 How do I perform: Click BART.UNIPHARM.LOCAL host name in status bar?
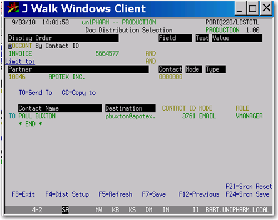click(237, 210)
